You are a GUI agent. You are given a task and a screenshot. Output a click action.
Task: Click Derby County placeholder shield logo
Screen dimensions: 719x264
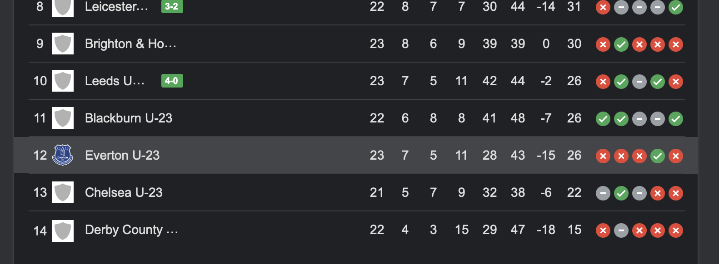(x=63, y=230)
